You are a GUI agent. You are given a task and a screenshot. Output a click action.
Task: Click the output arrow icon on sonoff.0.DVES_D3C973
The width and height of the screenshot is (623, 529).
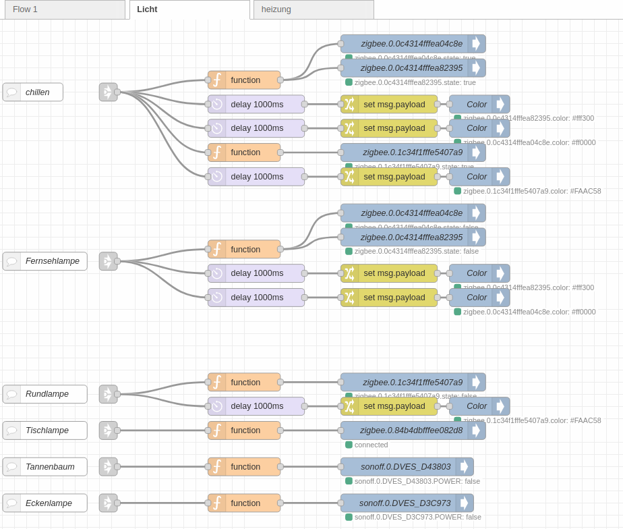pos(465,503)
